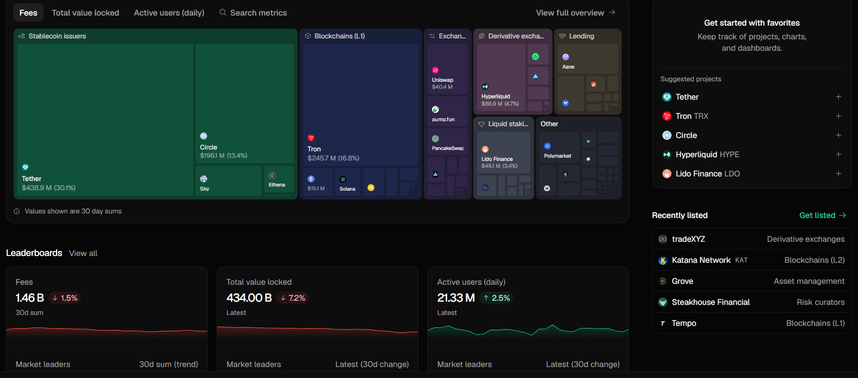Open the Tempo recently listed row

pyautogui.click(x=751, y=323)
